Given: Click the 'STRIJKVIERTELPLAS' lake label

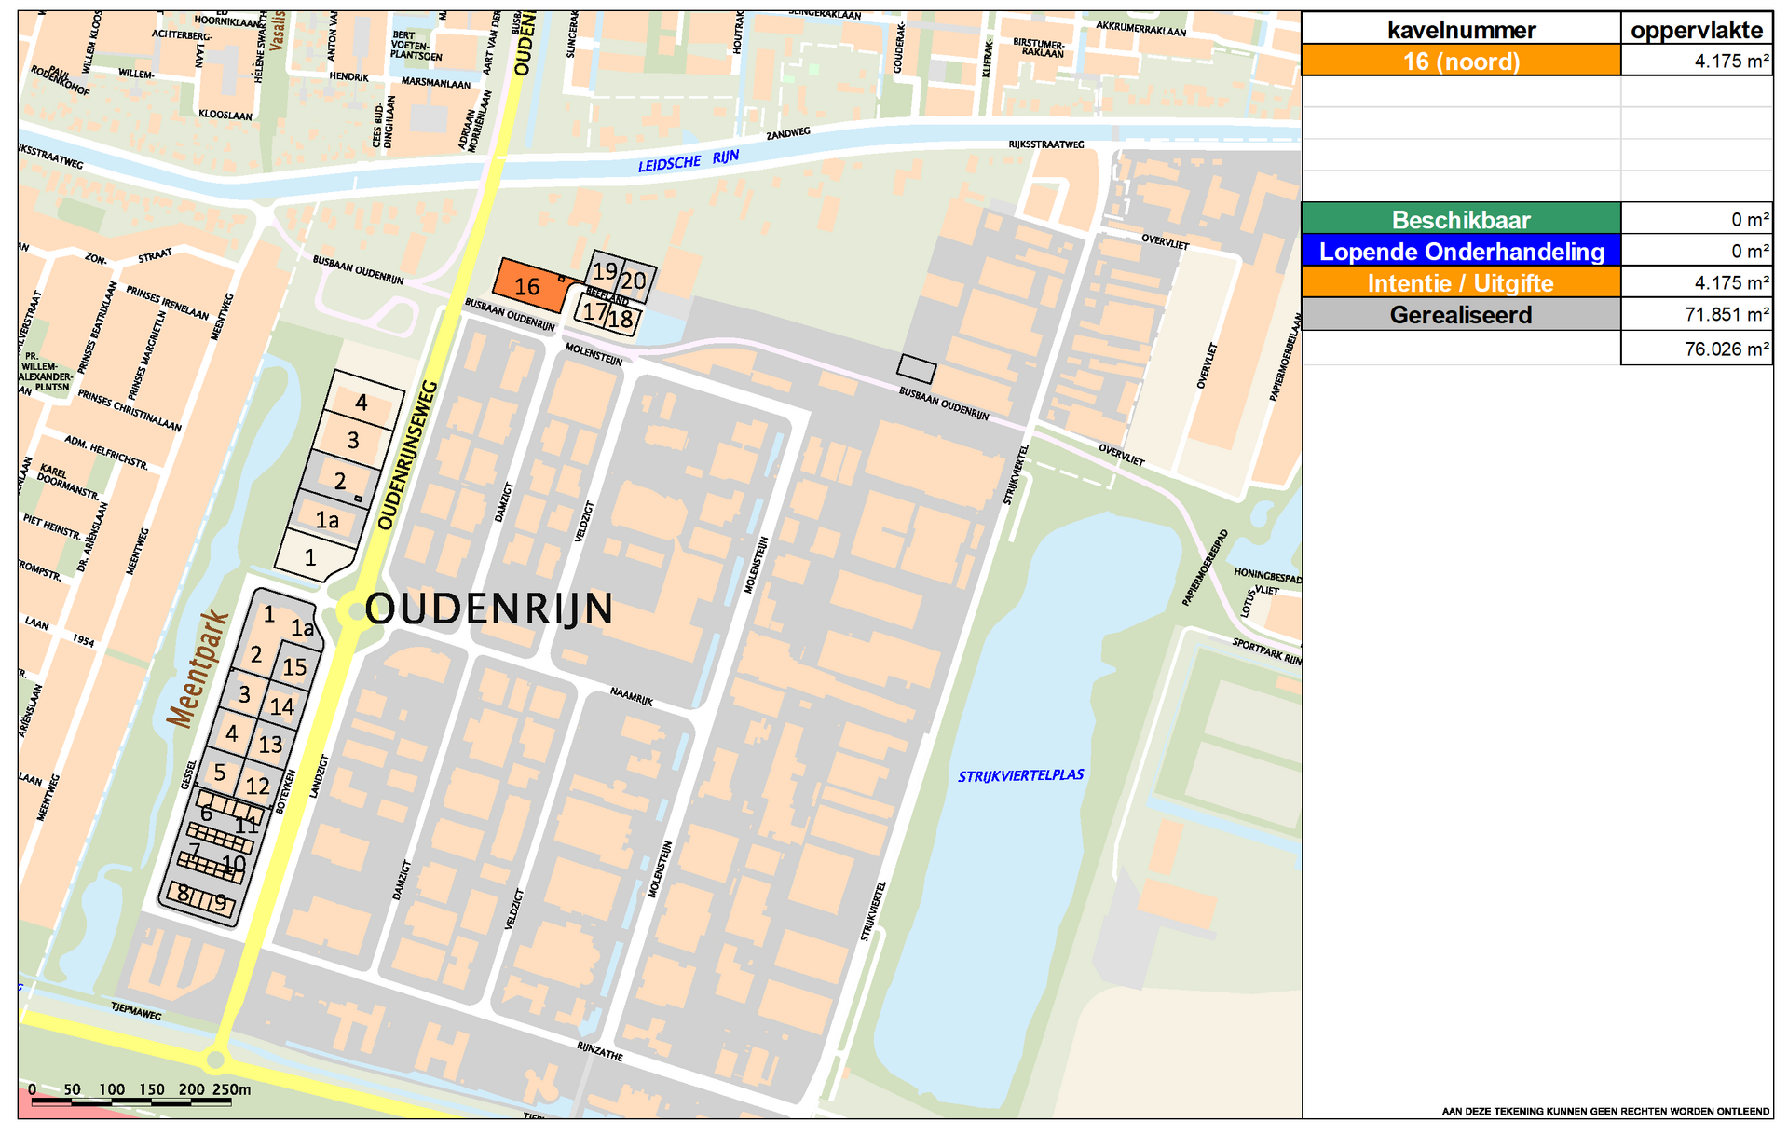Looking at the screenshot, I should [x=1020, y=775].
